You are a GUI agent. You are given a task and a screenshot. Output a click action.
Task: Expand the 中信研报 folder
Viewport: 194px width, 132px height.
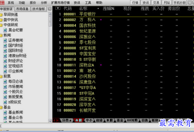(x=9, y=25)
